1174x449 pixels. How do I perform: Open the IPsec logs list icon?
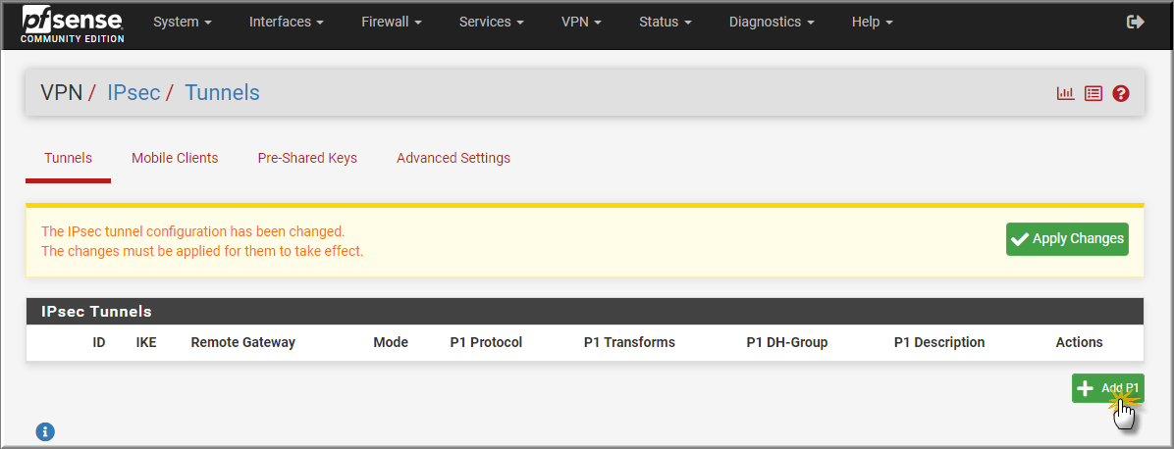[x=1094, y=93]
